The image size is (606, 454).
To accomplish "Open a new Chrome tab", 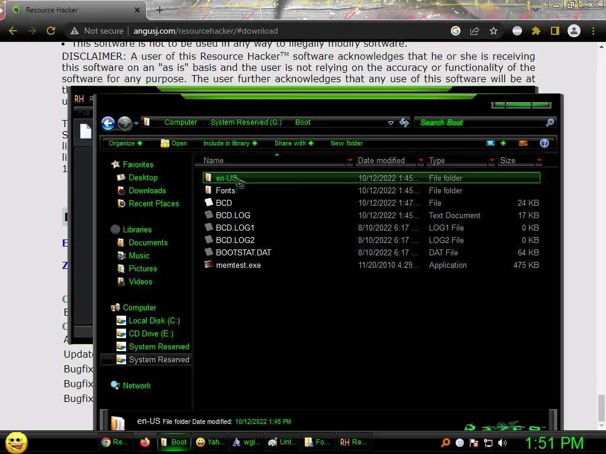I will pos(160,10).
